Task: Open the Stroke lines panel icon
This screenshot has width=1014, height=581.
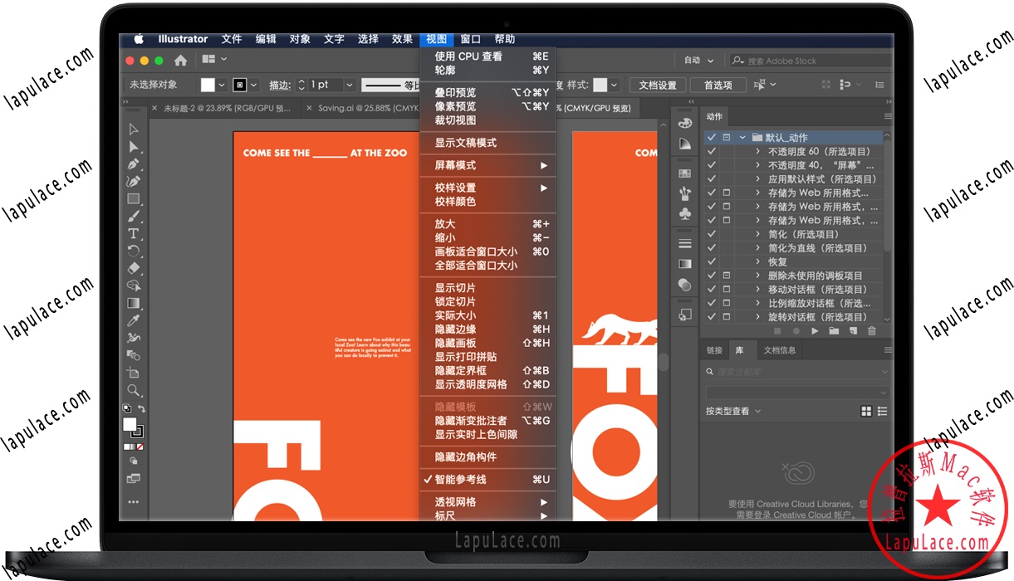Action: pos(685,244)
